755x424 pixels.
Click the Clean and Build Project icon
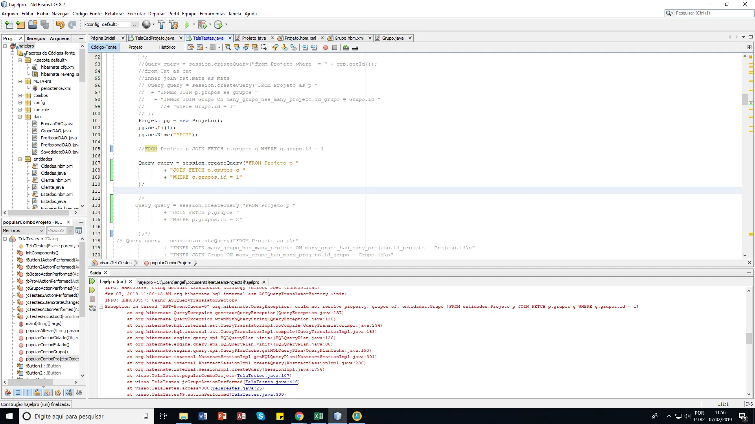point(174,25)
